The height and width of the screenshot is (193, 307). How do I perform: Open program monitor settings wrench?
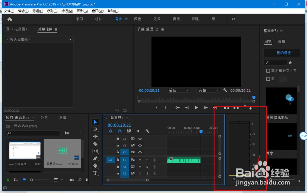pos(225,90)
